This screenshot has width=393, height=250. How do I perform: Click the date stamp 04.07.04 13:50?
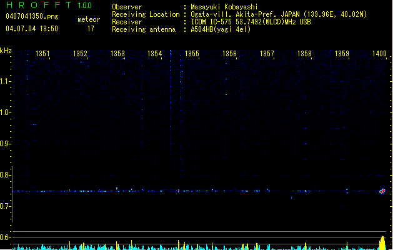(32, 29)
